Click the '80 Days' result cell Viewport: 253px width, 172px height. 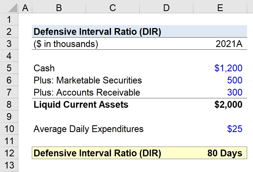pyautogui.click(x=225, y=153)
